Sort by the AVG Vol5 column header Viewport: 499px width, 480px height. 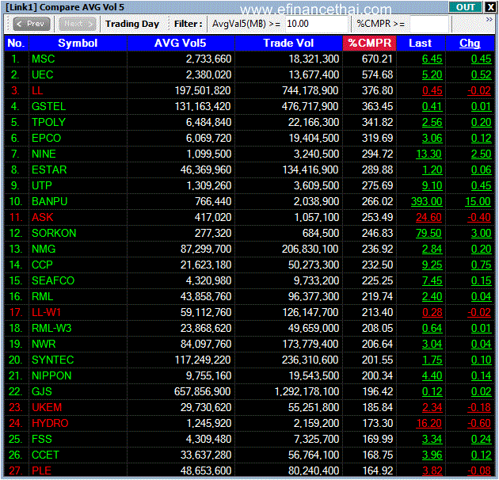tap(181, 43)
